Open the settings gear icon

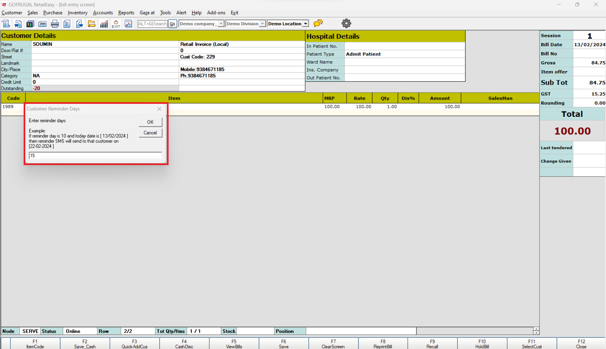tap(346, 23)
